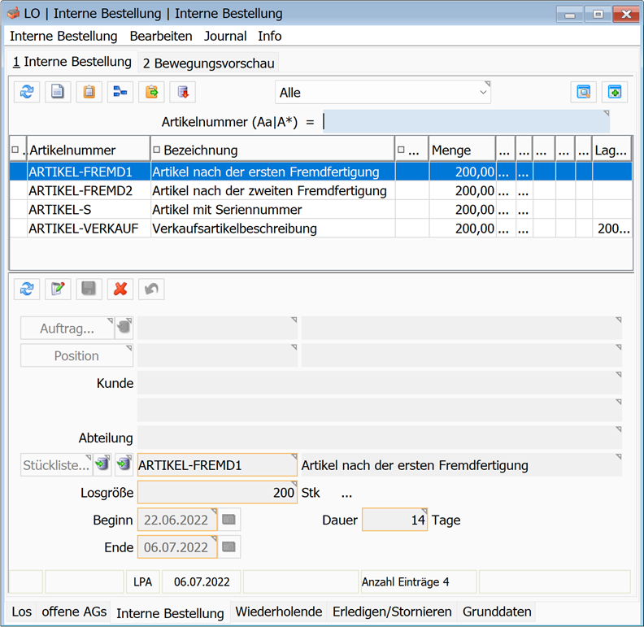
Task: Open the Journal menu
Action: (x=225, y=36)
